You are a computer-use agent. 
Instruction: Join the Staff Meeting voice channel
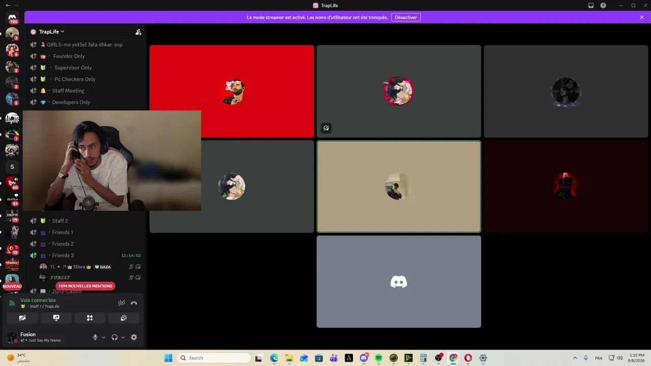tap(85, 90)
